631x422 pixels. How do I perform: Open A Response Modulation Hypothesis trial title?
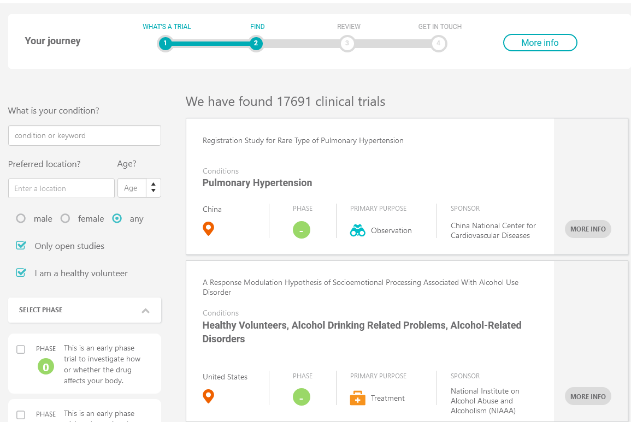click(x=361, y=287)
